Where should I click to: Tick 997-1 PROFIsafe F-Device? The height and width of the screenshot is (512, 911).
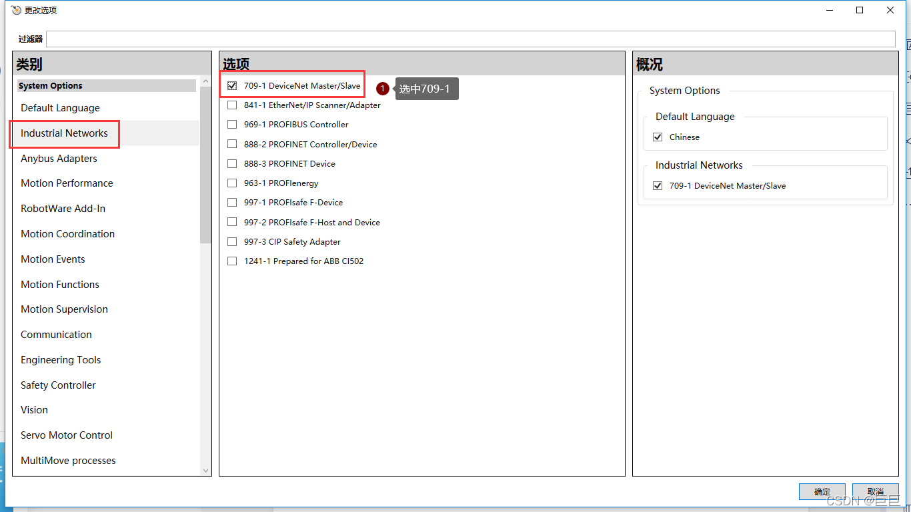[x=232, y=202]
